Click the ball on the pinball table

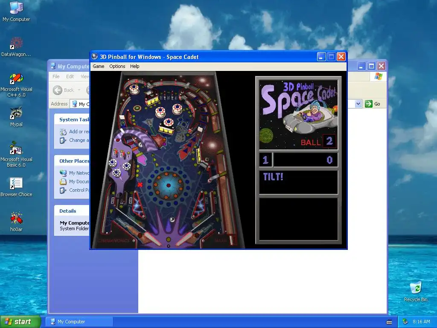172,220
